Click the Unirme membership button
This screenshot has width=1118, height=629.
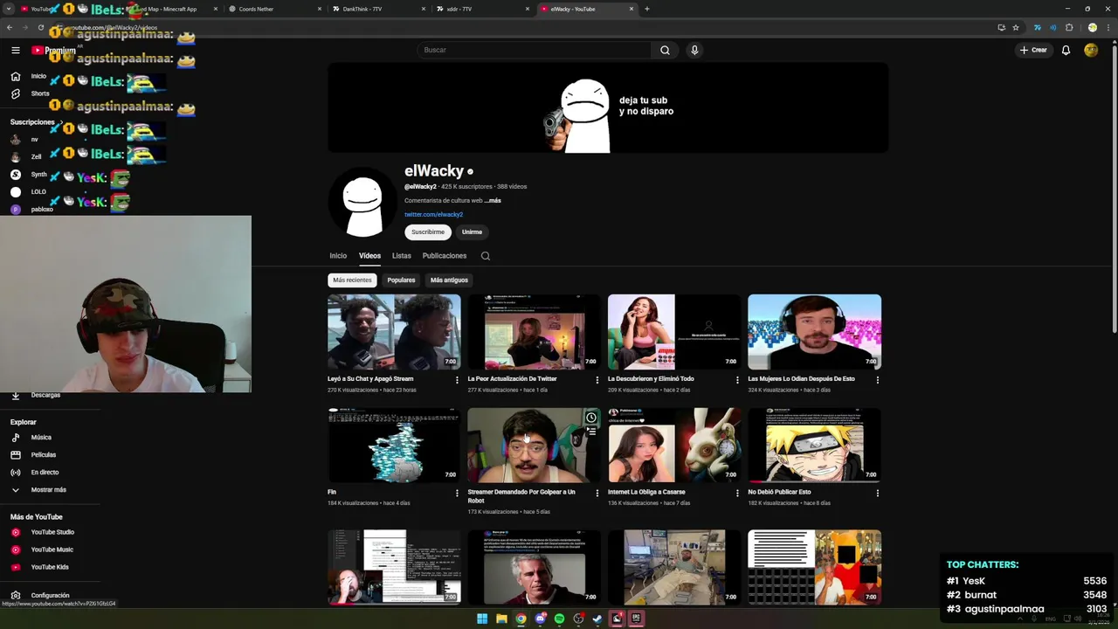pyautogui.click(x=472, y=232)
